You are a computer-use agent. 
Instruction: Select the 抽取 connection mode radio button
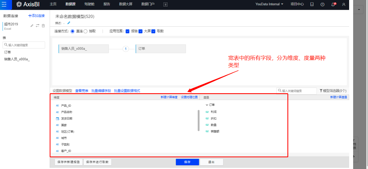(85, 31)
